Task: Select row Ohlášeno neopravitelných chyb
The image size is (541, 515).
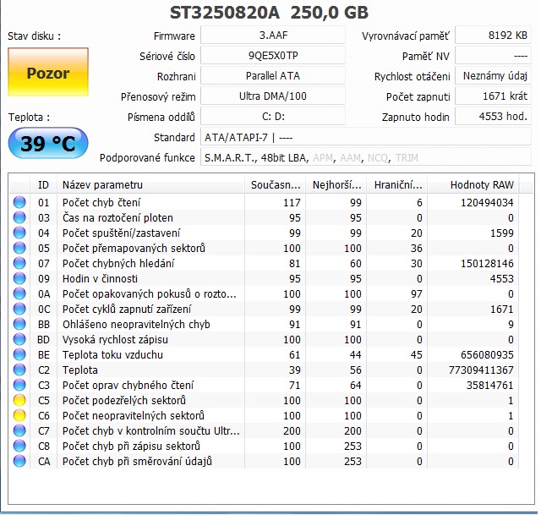Action: (264, 324)
